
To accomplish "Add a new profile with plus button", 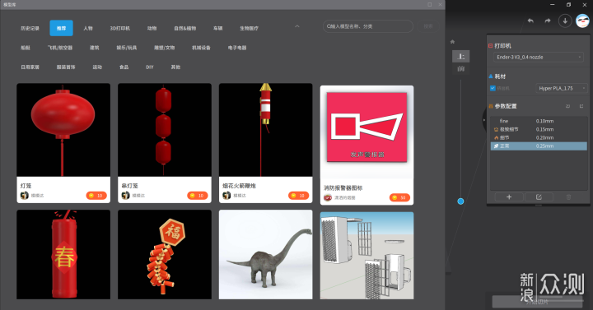I will [509, 197].
